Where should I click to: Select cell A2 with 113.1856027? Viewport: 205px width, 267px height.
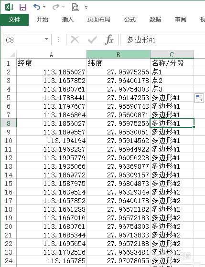click(x=52, y=72)
